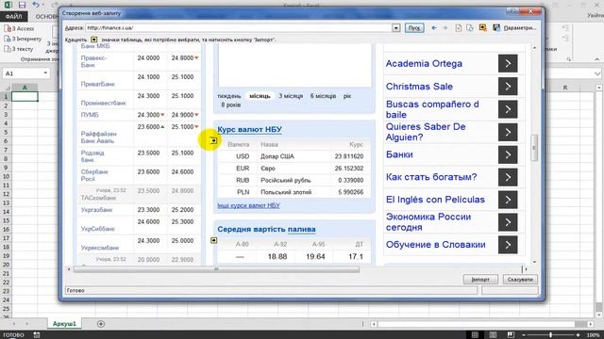Open arrow button next to Как стать богатым
The width and height of the screenshot is (604, 339).
[x=508, y=177]
